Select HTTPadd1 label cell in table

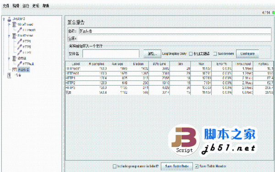pyautogui.click(x=76, y=69)
